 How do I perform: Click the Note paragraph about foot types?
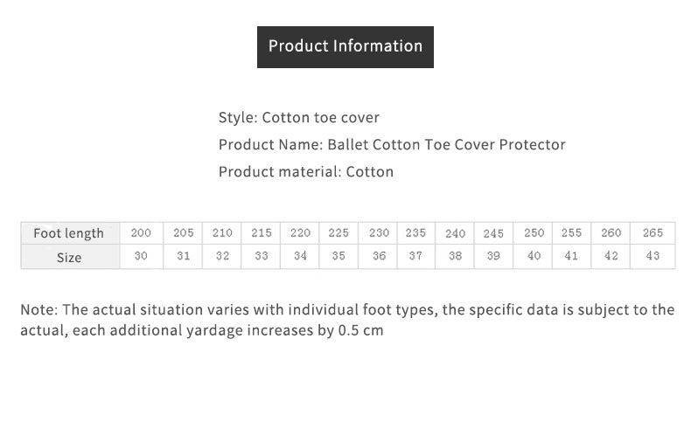coord(347,320)
